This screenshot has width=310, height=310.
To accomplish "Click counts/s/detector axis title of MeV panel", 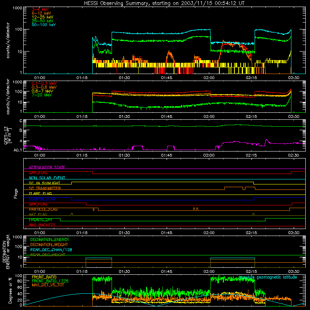I will point(8,97).
